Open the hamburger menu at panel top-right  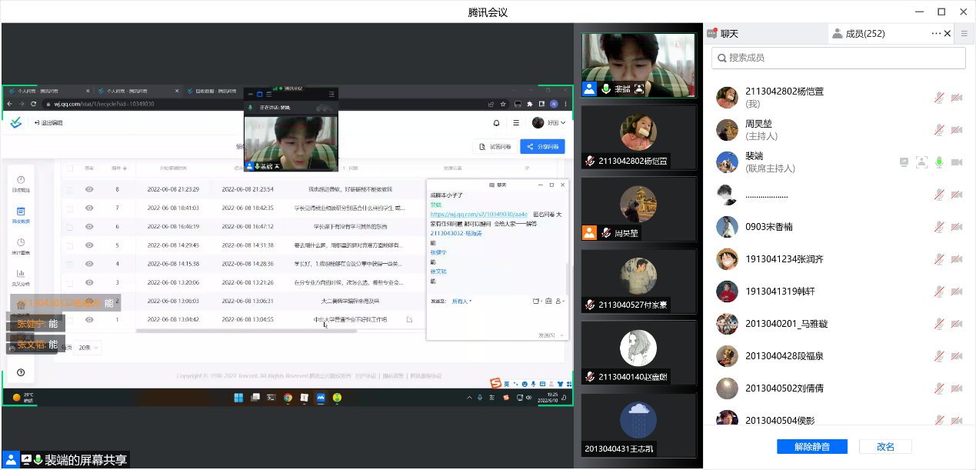coord(964,33)
